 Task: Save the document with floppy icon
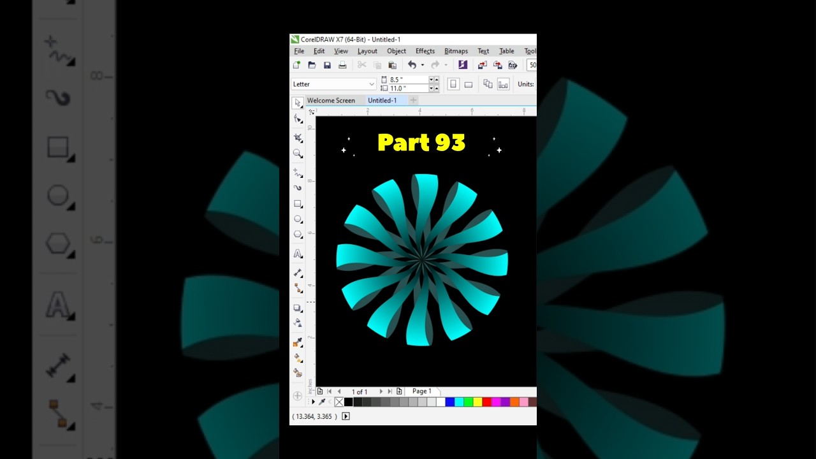pos(327,65)
